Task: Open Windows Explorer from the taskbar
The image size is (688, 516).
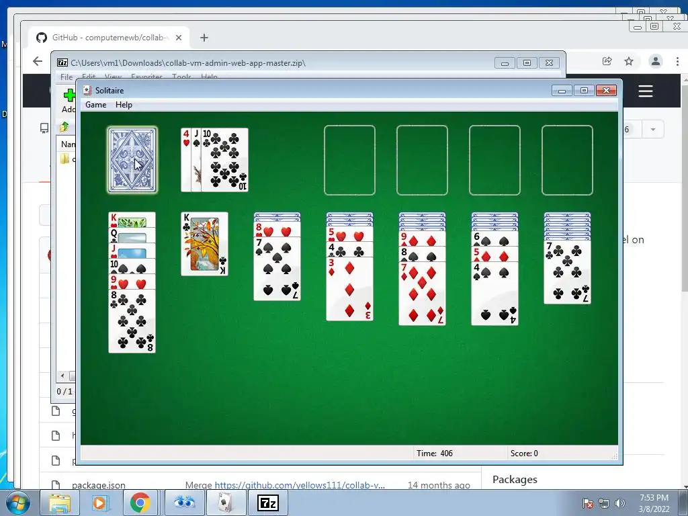Action: point(60,503)
